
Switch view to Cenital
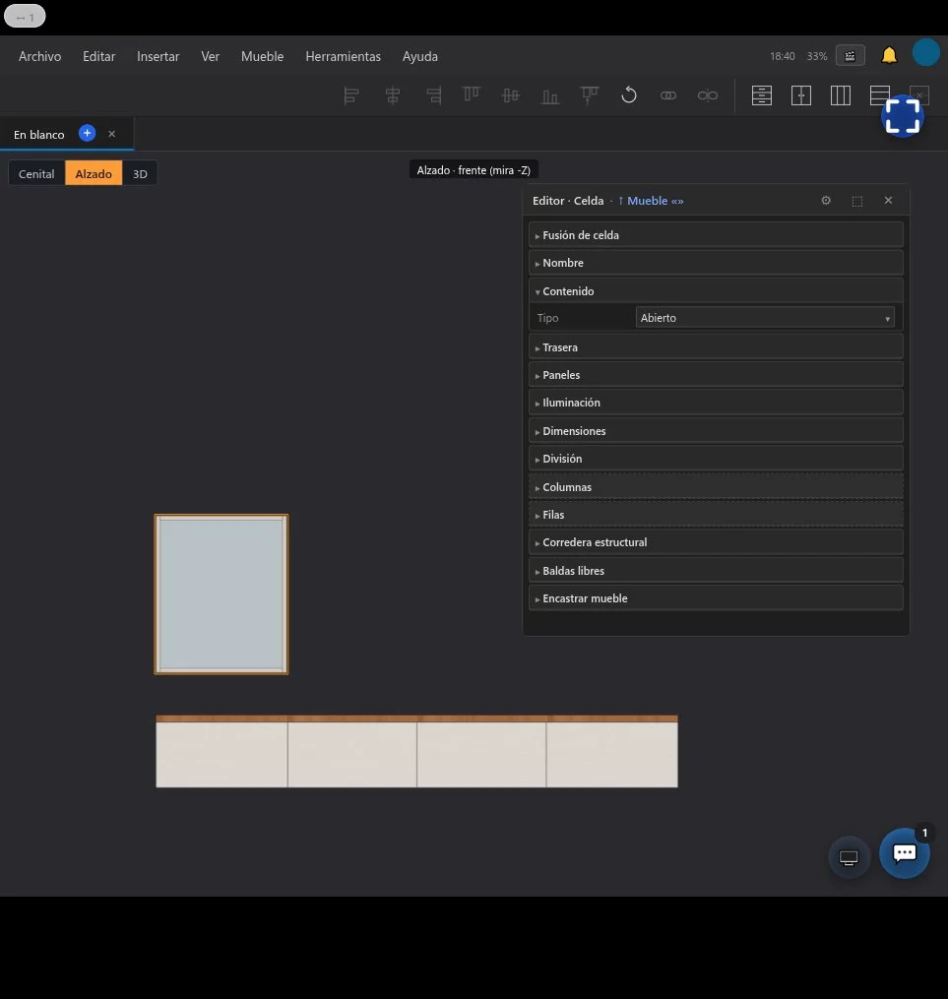[x=36, y=174]
